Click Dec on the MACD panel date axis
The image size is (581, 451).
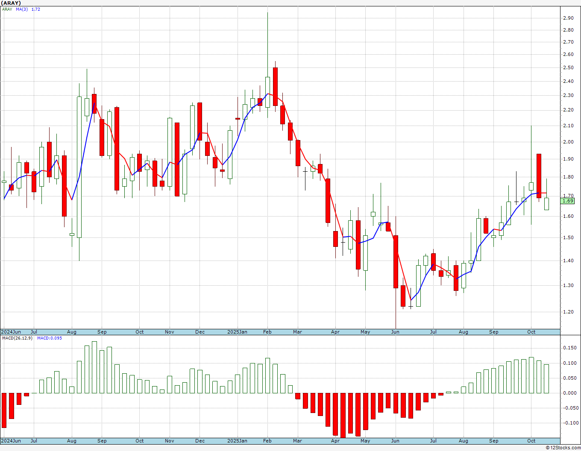[200, 441]
